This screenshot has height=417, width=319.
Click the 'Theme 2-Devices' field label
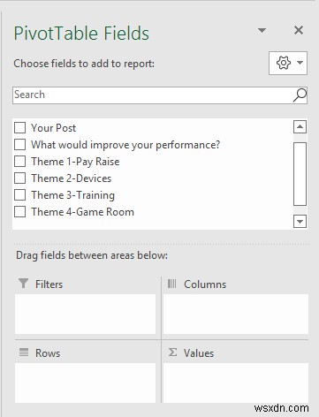click(x=72, y=178)
